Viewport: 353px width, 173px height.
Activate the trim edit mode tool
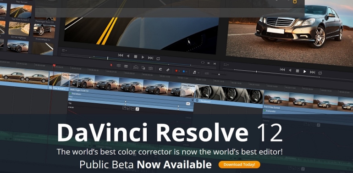coord(119,66)
